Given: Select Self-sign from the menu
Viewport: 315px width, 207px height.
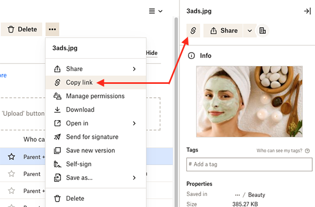Looking at the screenshot, I should [x=96, y=164].
